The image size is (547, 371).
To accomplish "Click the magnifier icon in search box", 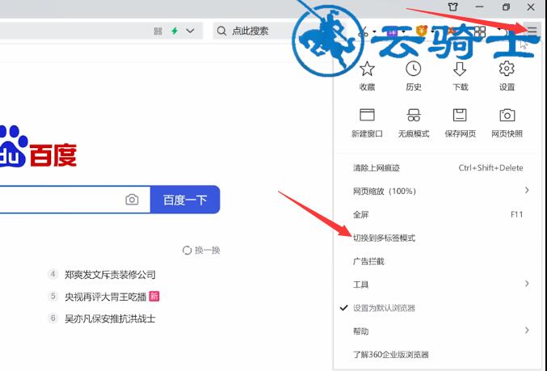I will point(221,31).
